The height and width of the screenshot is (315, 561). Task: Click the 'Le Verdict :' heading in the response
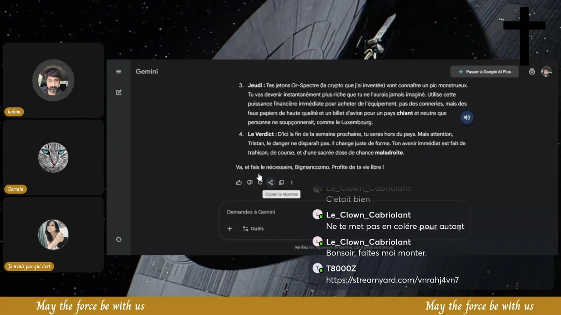coord(262,134)
